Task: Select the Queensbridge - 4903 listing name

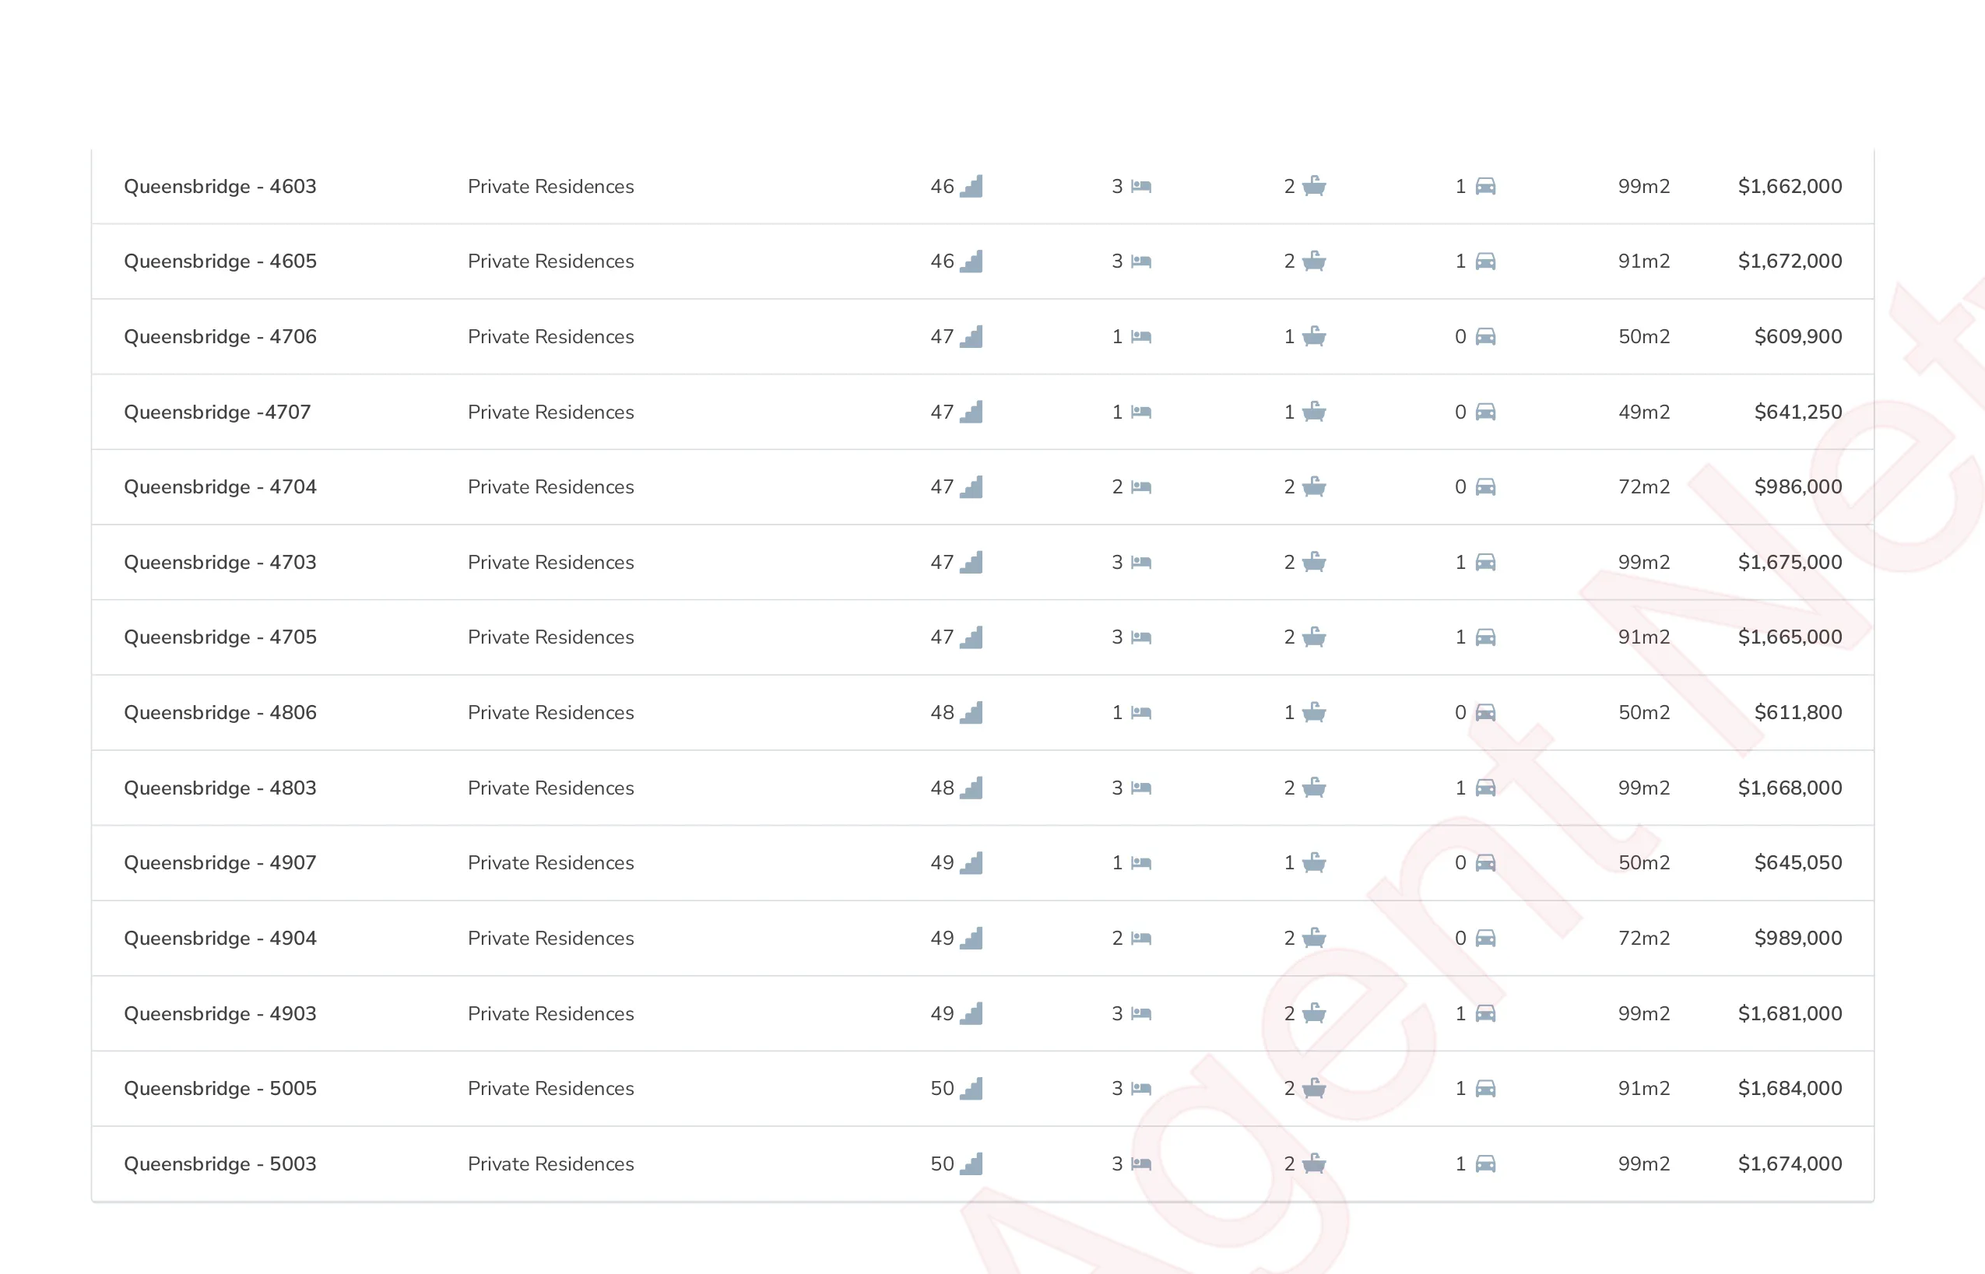Action: (220, 1013)
